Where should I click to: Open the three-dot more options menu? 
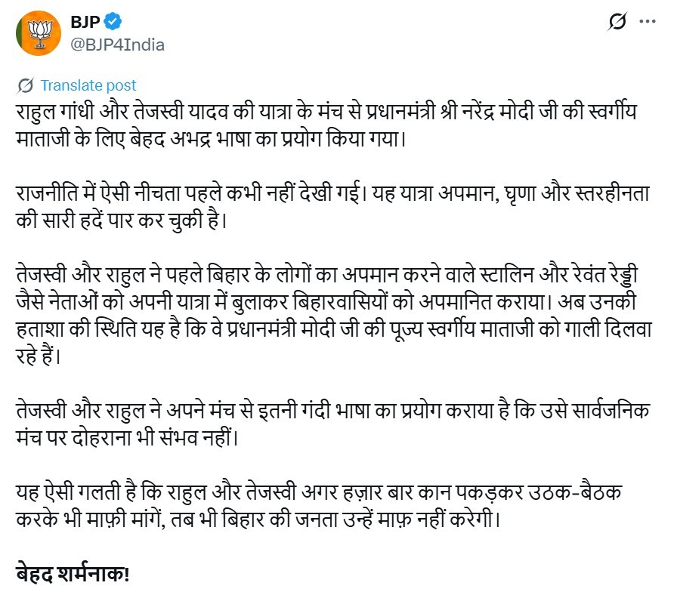coord(648,23)
